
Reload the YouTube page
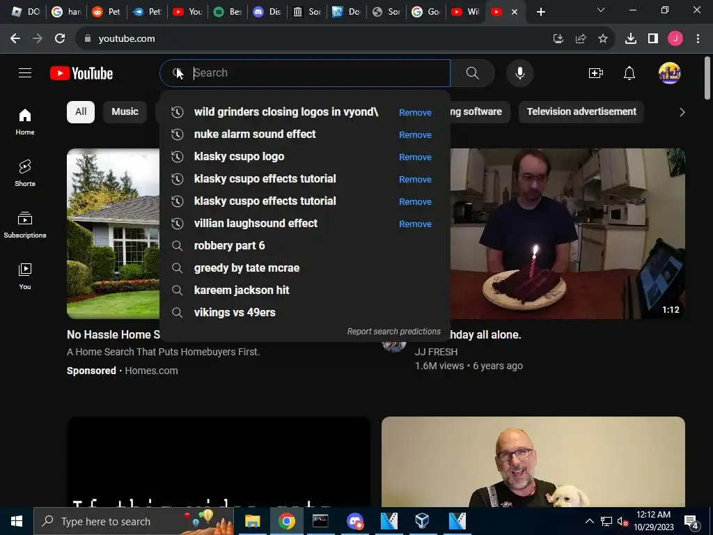[x=60, y=39]
